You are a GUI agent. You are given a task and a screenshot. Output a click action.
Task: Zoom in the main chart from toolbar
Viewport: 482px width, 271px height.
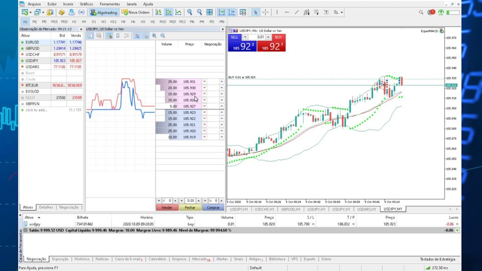190,12
